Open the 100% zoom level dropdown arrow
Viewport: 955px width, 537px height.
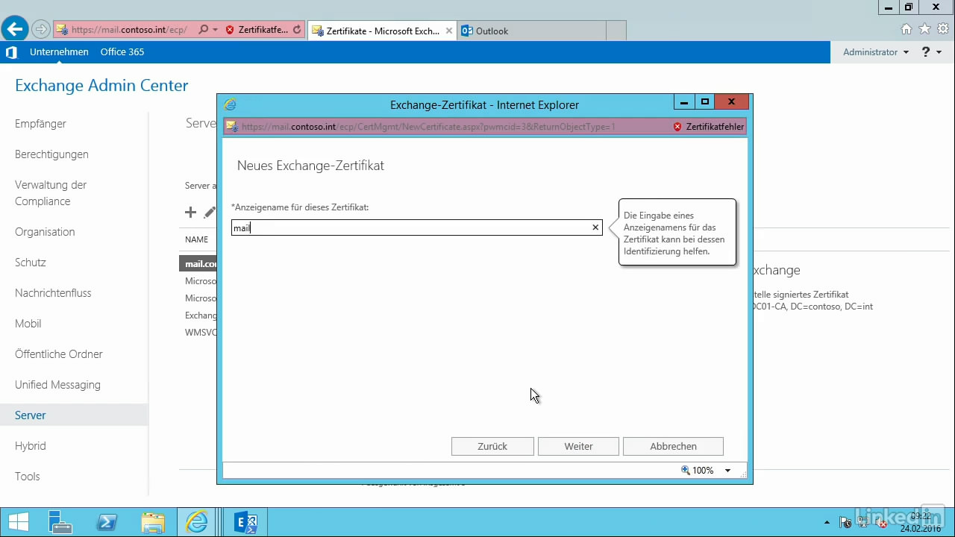coord(727,471)
